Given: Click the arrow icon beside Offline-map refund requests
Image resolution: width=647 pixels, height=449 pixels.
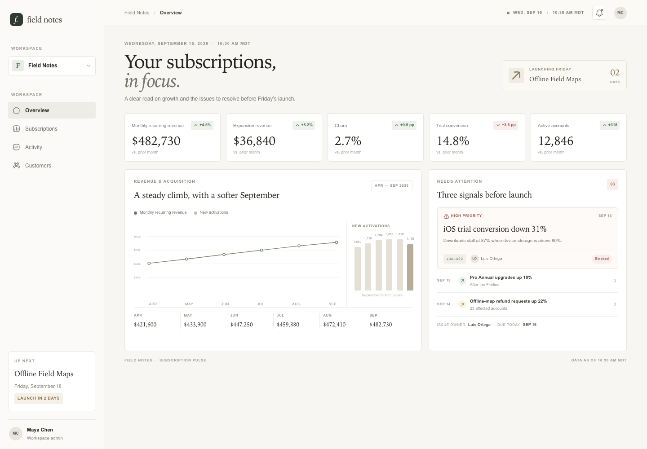Looking at the screenshot, I should [x=462, y=304].
